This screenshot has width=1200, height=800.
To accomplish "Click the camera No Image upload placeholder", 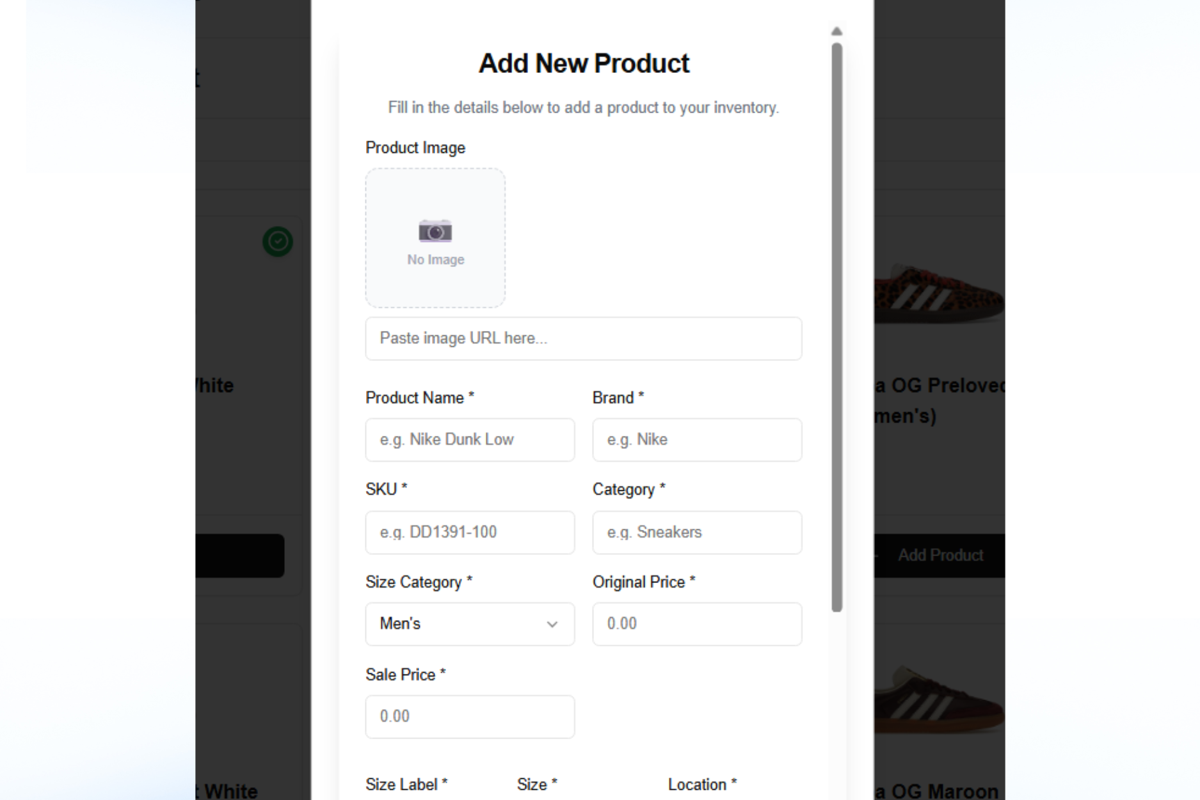I will [435, 238].
